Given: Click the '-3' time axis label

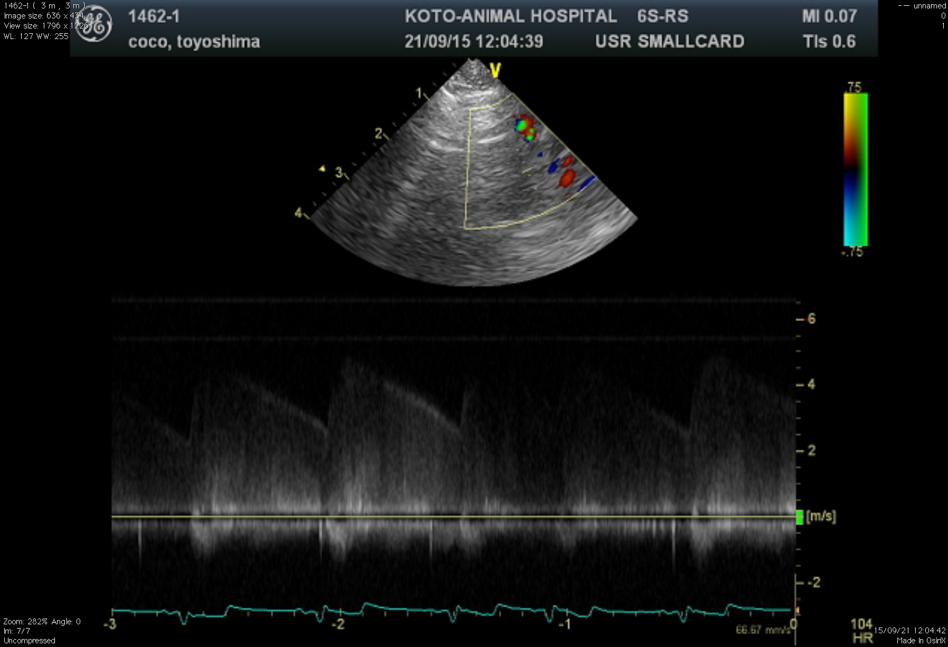Looking at the screenshot, I should tap(110, 624).
